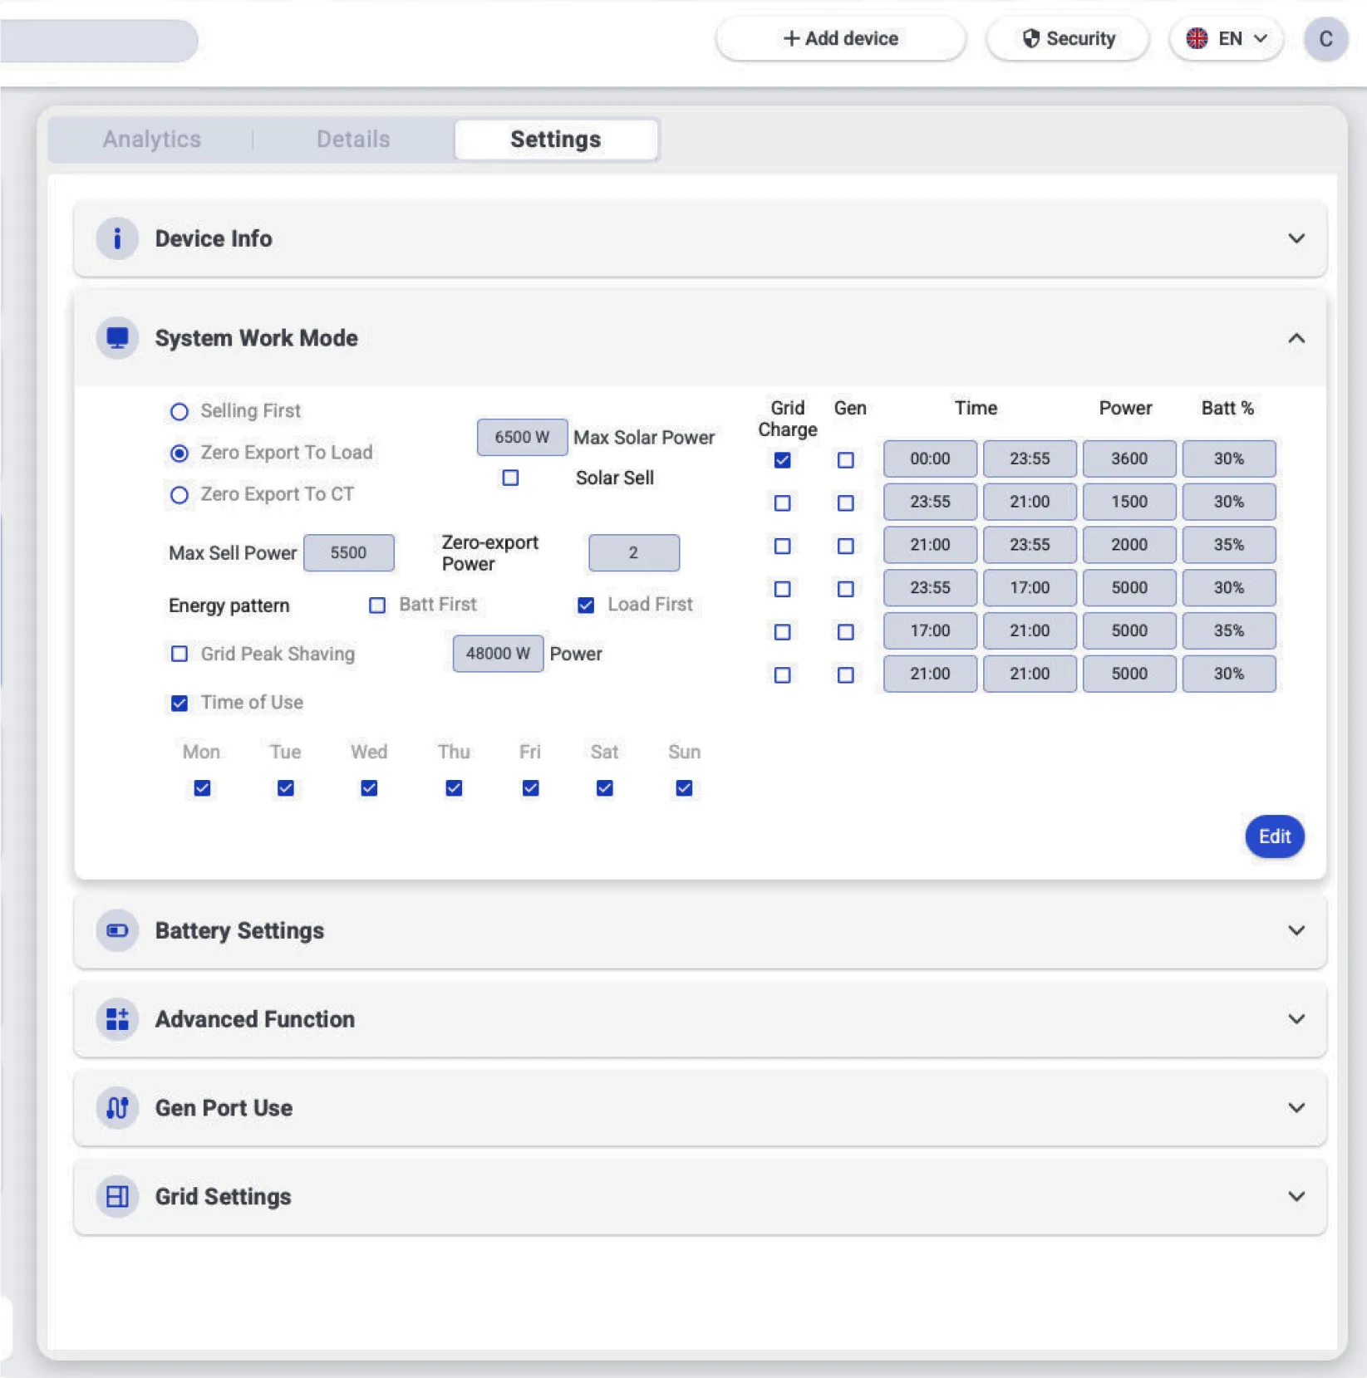Click the 17:00 end time in fourth row
This screenshot has width=1367, height=1378.
pyautogui.click(x=1030, y=588)
